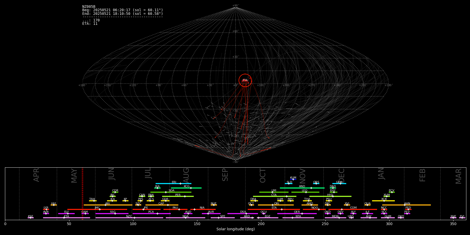470x235 pixels.
Task: Click the light-green PER activity bar
Action: (x=178, y=196)
